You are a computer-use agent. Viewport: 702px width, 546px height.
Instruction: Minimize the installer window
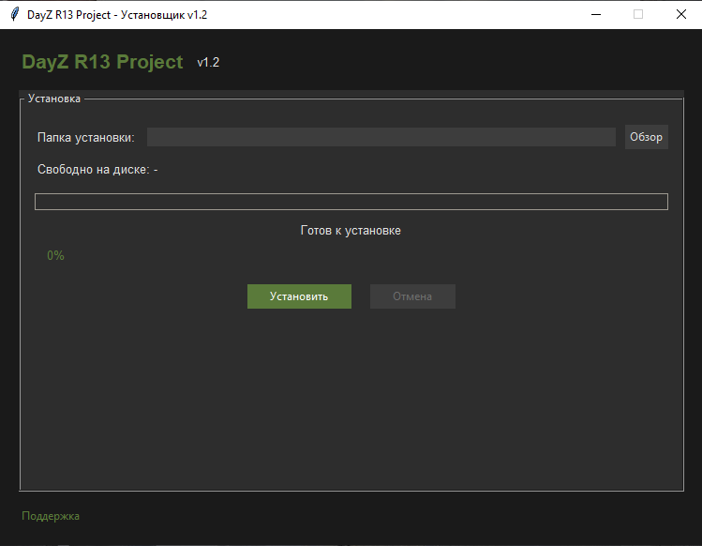click(596, 14)
